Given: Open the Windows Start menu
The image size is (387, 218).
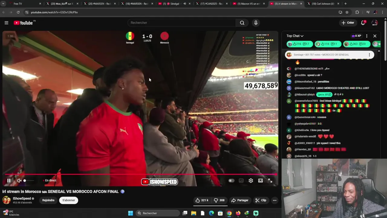Looking at the screenshot, I should coord(130,213).
